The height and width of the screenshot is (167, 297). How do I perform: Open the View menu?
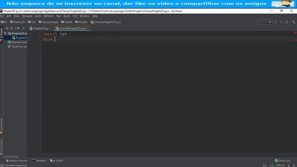17,16
